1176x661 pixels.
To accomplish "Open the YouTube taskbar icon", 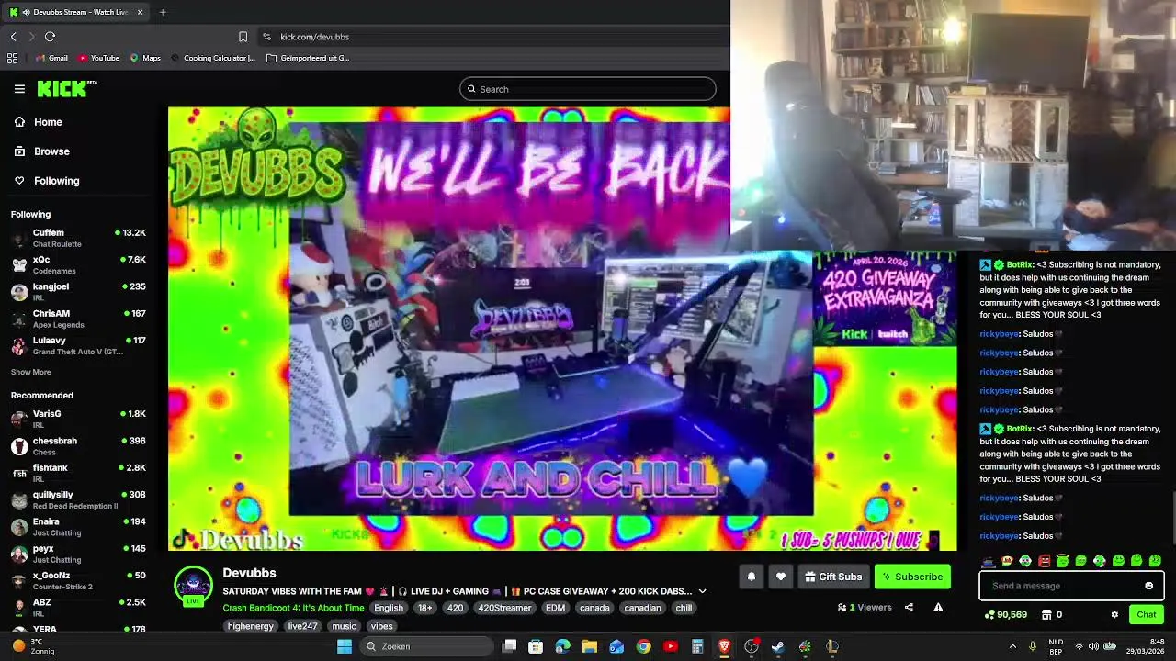I will (671, 646).
